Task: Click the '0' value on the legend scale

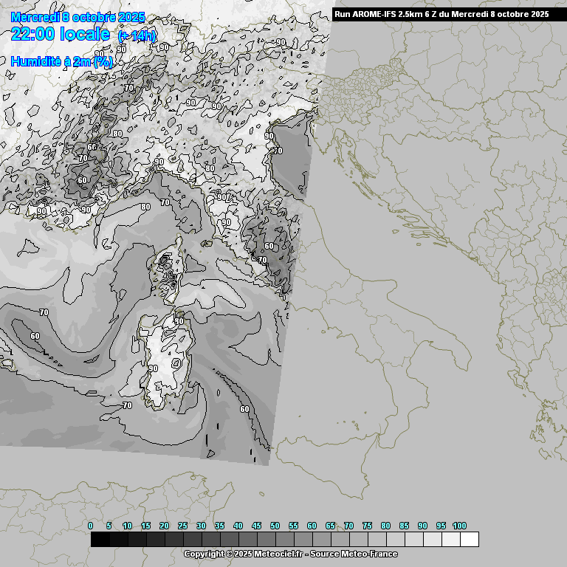Action: [90, 526]
